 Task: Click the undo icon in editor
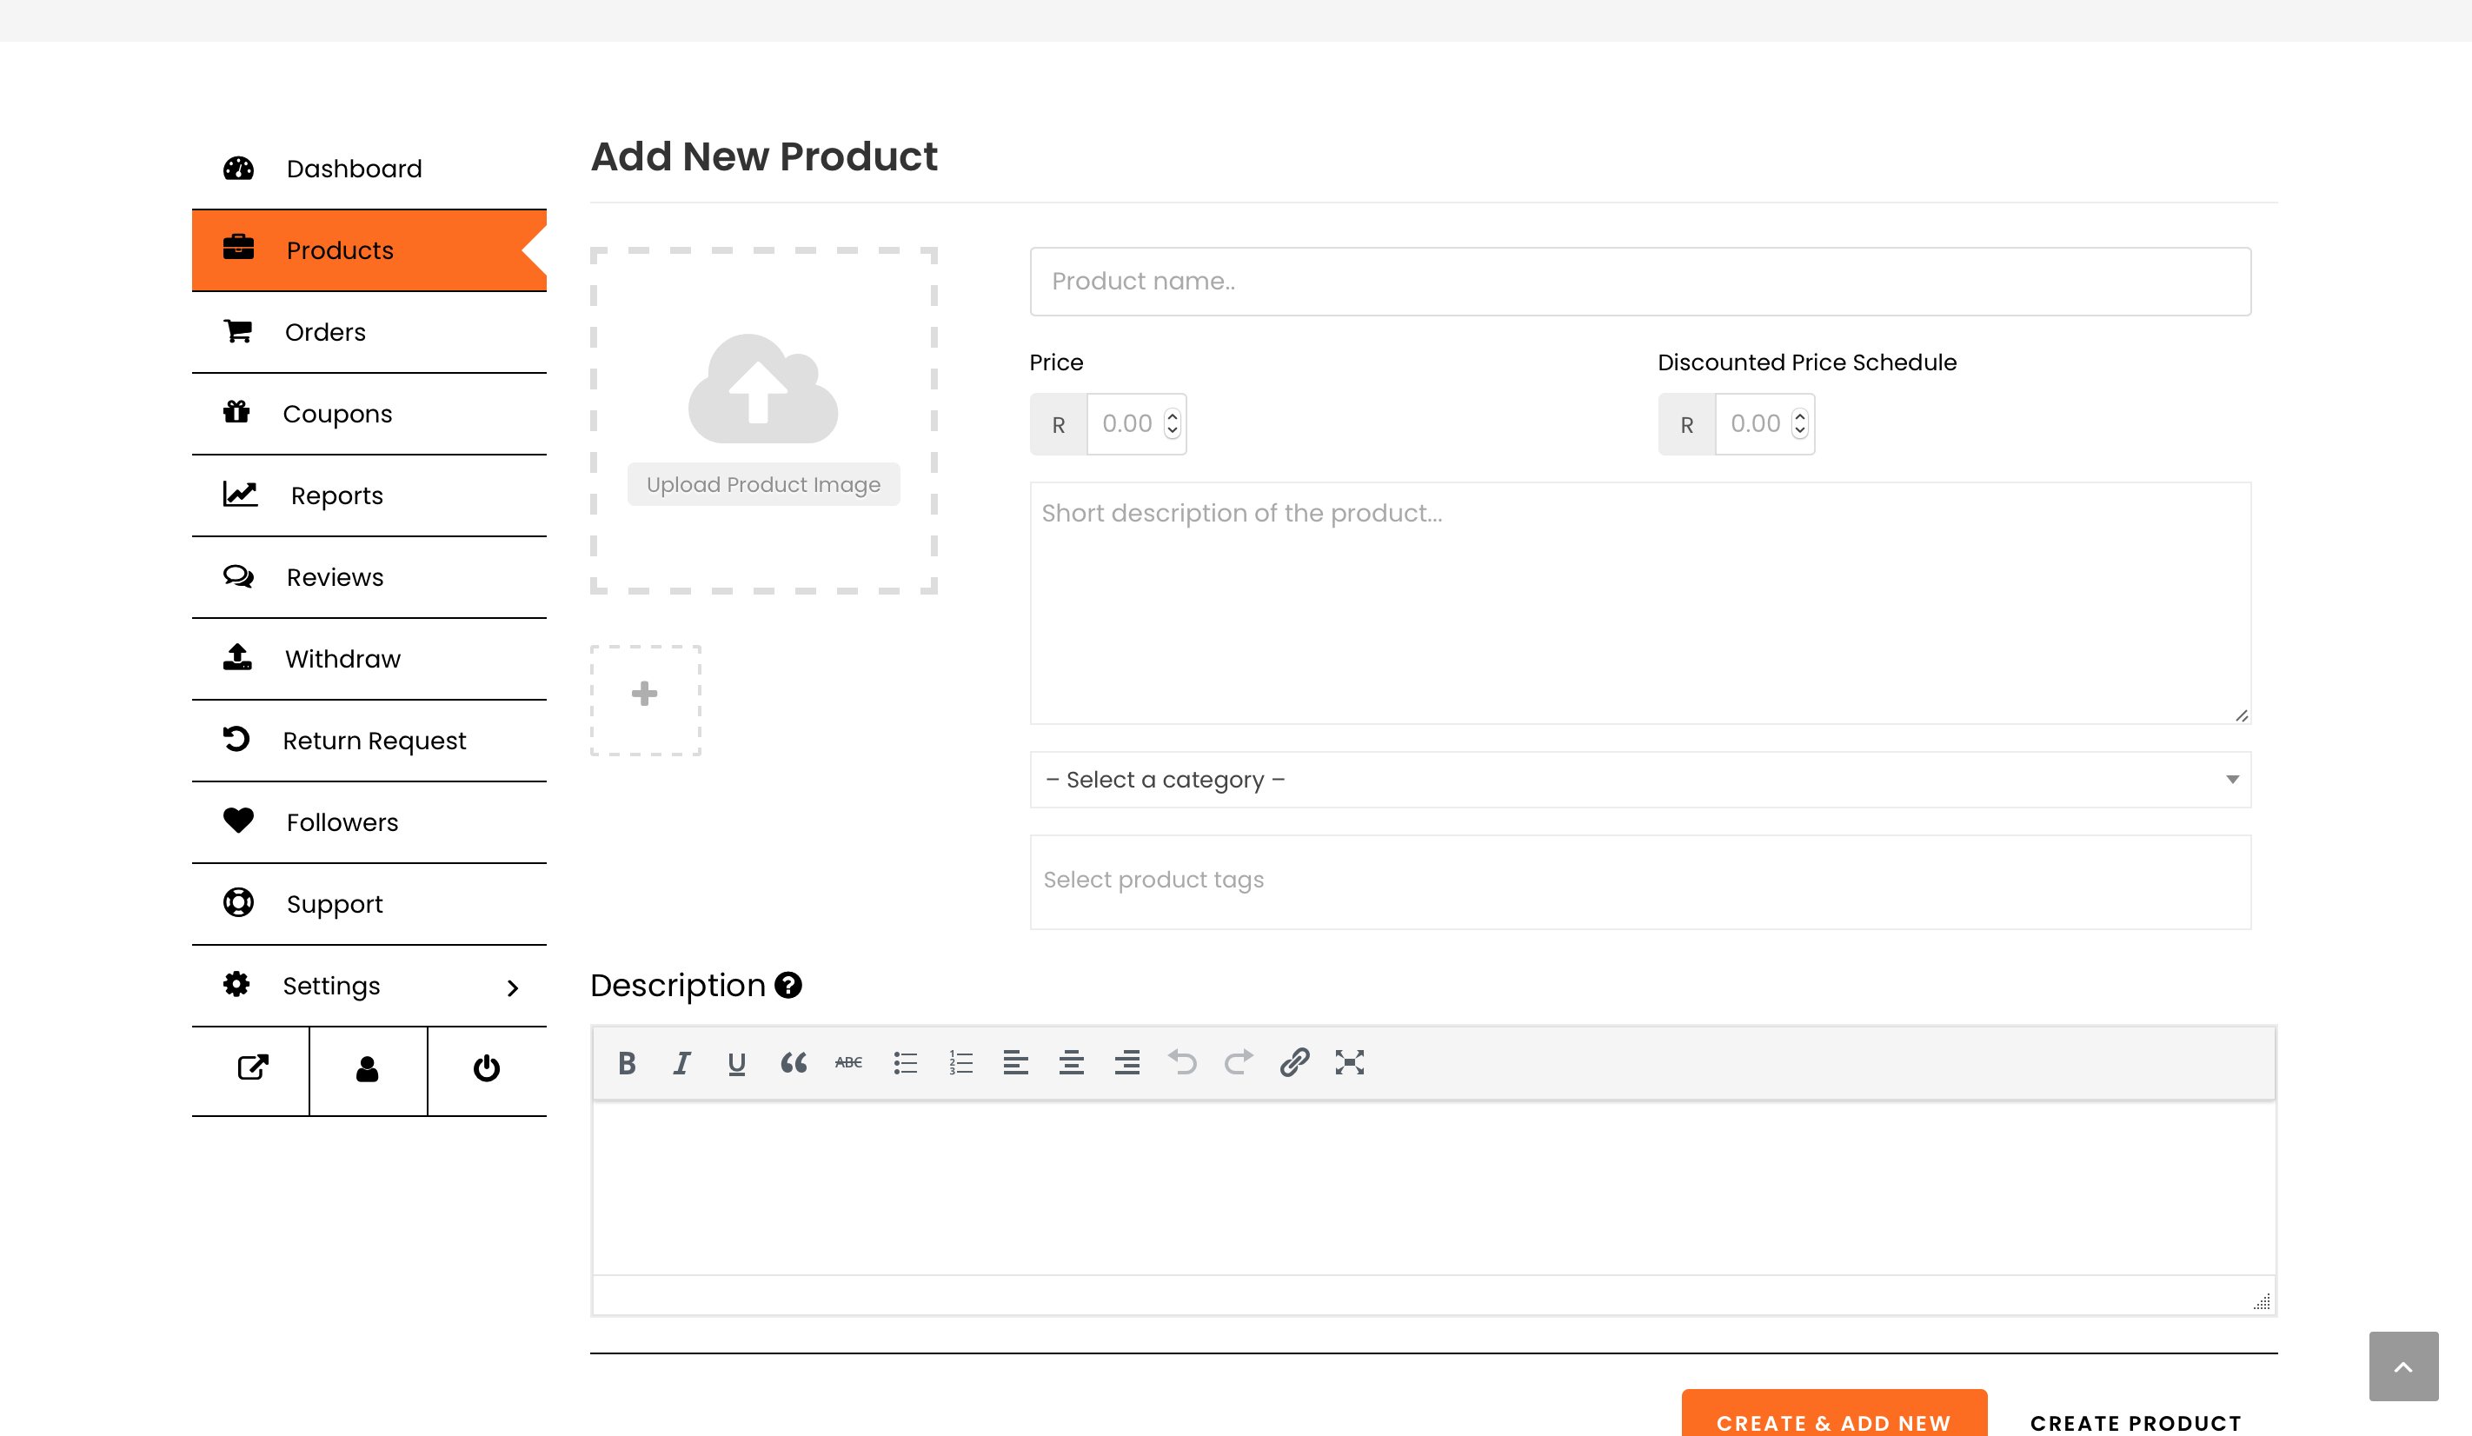1182,1062
